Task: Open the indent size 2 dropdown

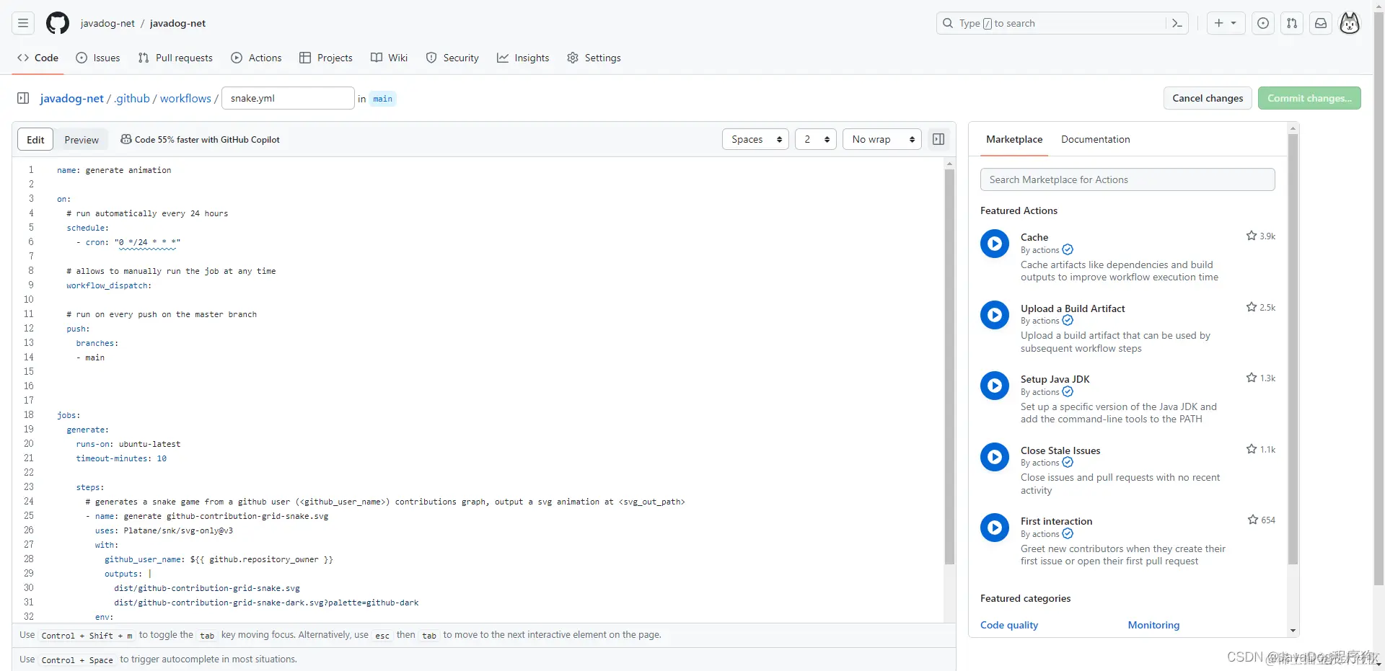Action: pyautogui.click(x=816, y=139)
